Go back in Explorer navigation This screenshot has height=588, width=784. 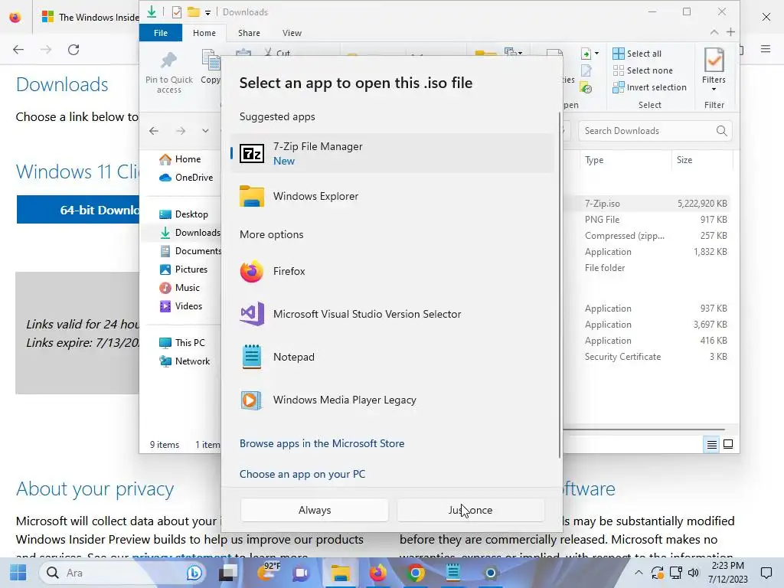coord(153,131)
